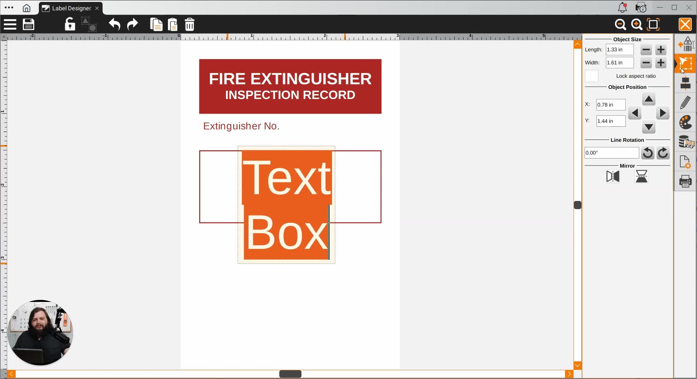Zoom out on the label canvas
This screenshot has width=697, height=379.
coord(620,25)
